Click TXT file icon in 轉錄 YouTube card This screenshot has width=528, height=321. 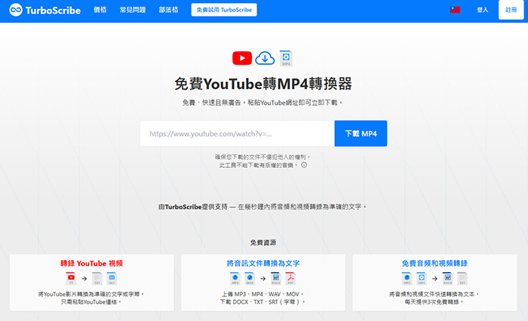(97, 278)
